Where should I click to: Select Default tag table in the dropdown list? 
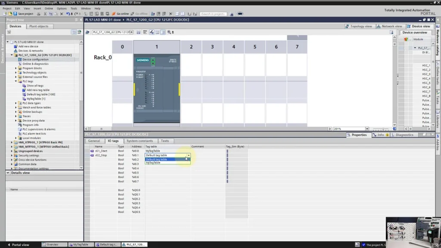tap(168, 159)
